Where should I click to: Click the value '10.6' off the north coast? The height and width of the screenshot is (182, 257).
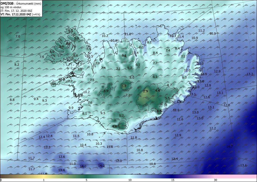(x=114, y=40)
